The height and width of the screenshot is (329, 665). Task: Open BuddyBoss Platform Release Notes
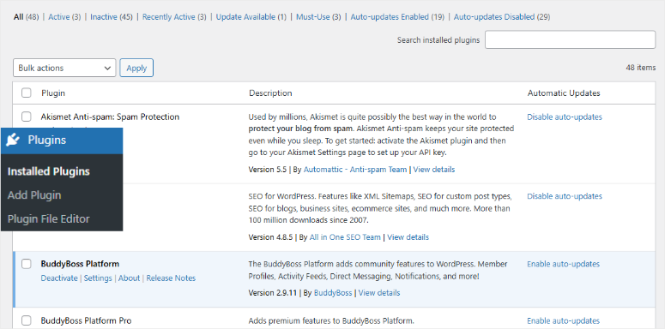(171, 278)
